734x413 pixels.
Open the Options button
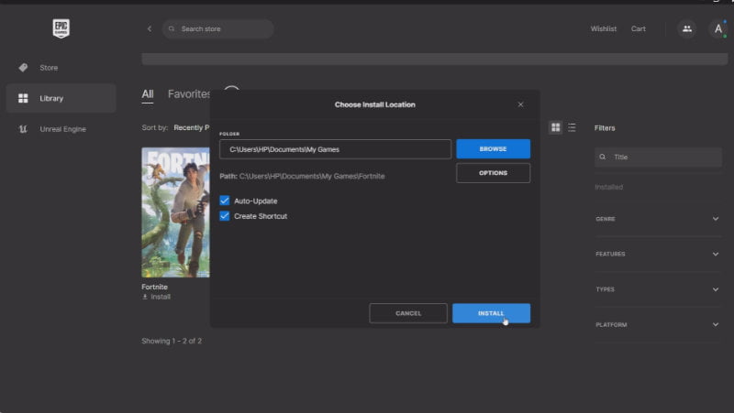tap(493, 173)
